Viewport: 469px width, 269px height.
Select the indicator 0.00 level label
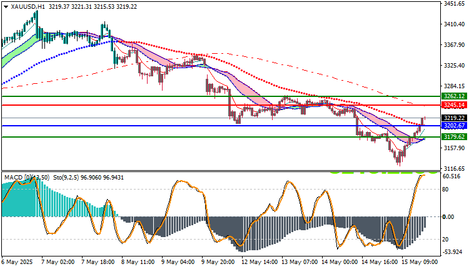pyautogui.click(x=448, y=216)
